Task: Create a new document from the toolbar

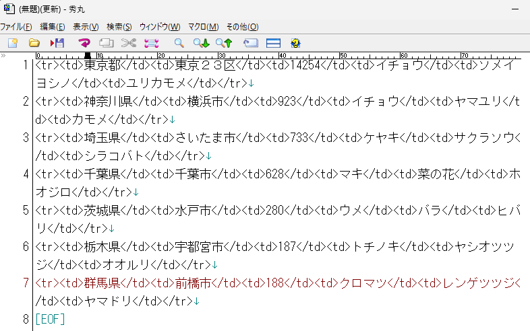Action: coord(13,43)
